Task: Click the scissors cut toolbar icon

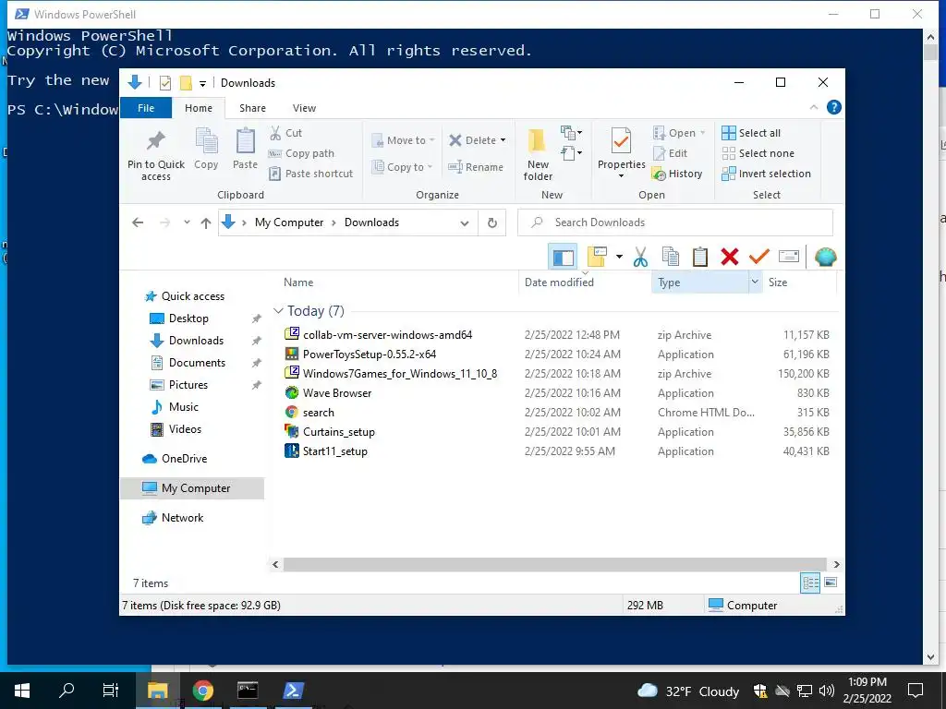Action: [x=640, y=258]
